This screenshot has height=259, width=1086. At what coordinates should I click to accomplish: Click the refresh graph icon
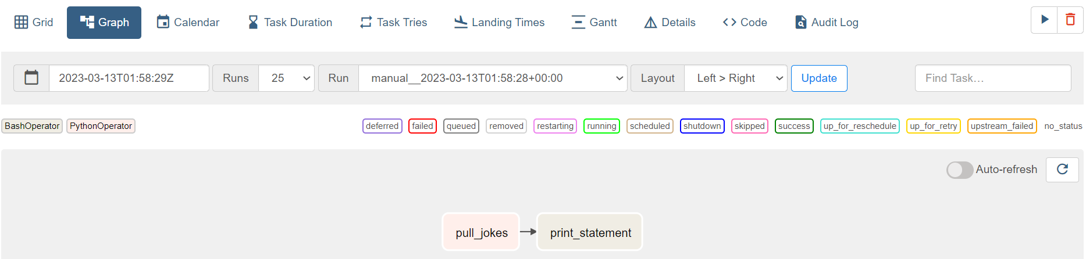coord(1062,170)
